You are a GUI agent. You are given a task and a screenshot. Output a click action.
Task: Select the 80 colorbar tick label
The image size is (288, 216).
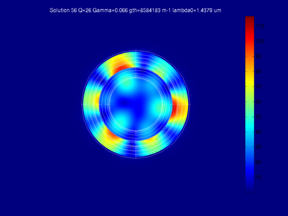(x=258, y=71)
